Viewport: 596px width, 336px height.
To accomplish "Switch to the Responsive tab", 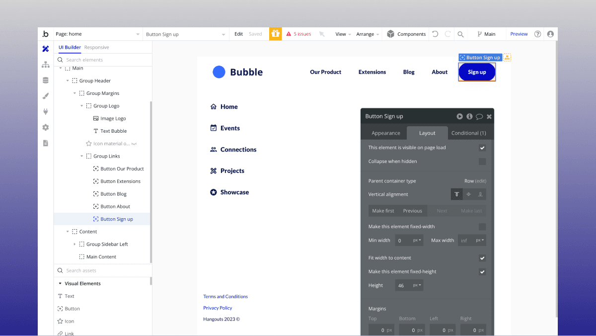I will 96,47.
